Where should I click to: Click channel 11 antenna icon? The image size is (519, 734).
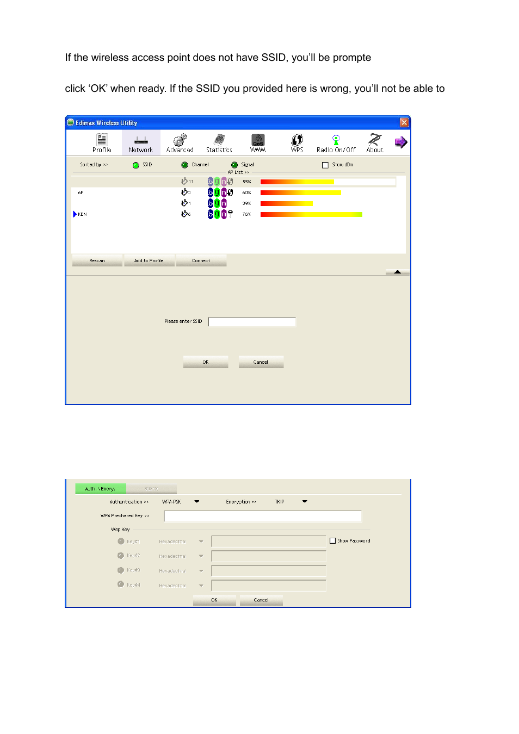point(184,181)
